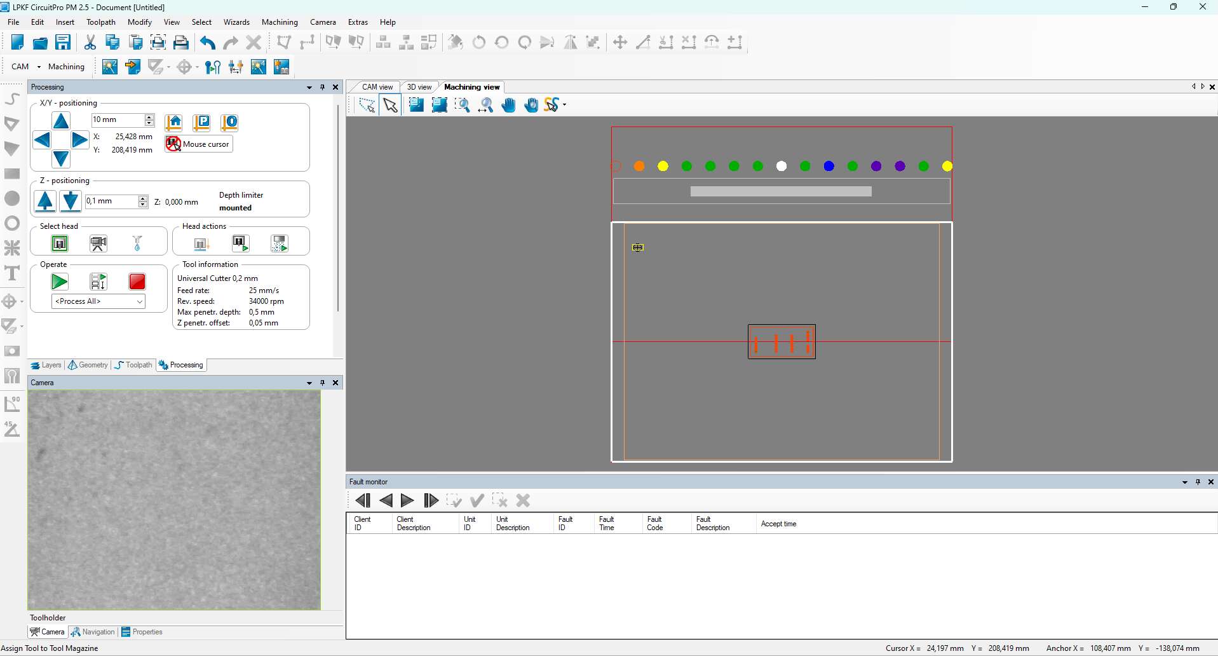Send the head to the home position
The image size is (1218, 656).
[x=173, y=122]
